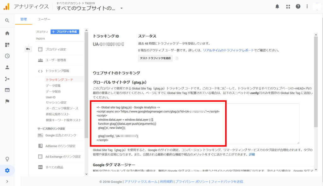The height and width of the screenshot is (186, 323).
Task: Click the help icon beside test traffic button
Action: [177, 58]
